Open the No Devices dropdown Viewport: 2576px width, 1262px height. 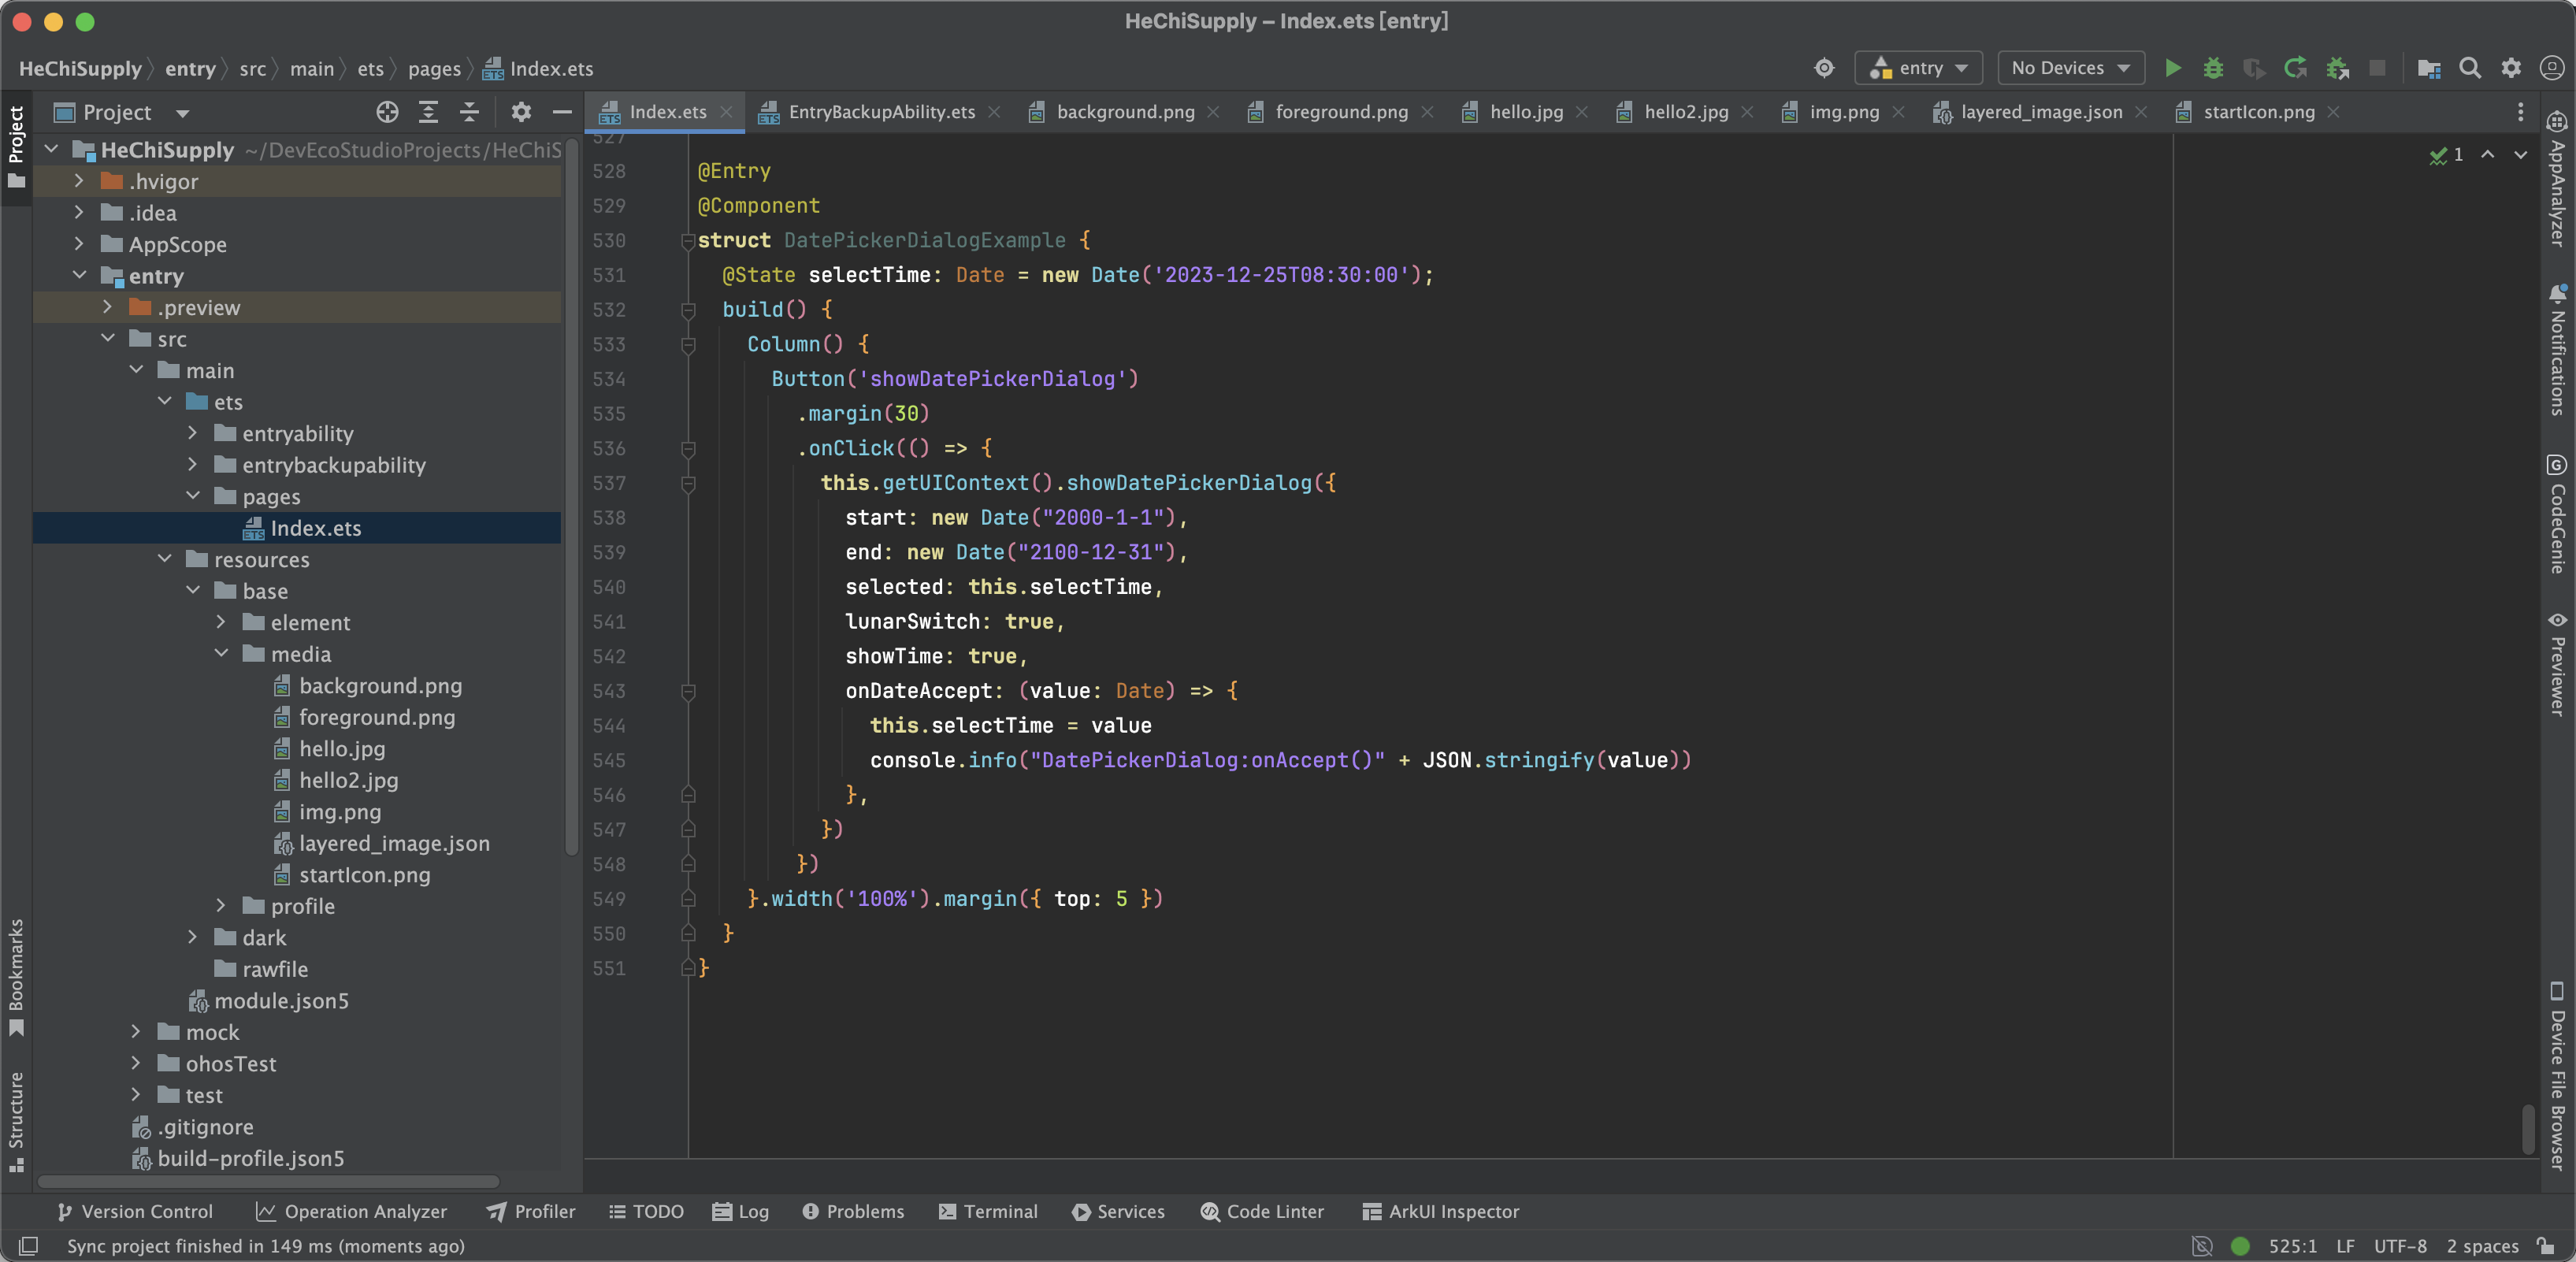point(2070,68)
